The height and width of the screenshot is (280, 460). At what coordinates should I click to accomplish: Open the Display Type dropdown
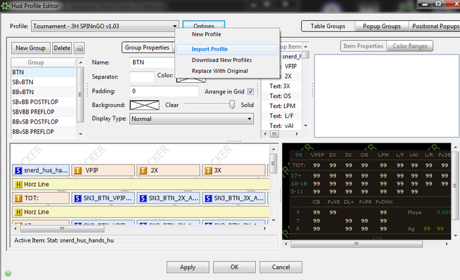192,119
